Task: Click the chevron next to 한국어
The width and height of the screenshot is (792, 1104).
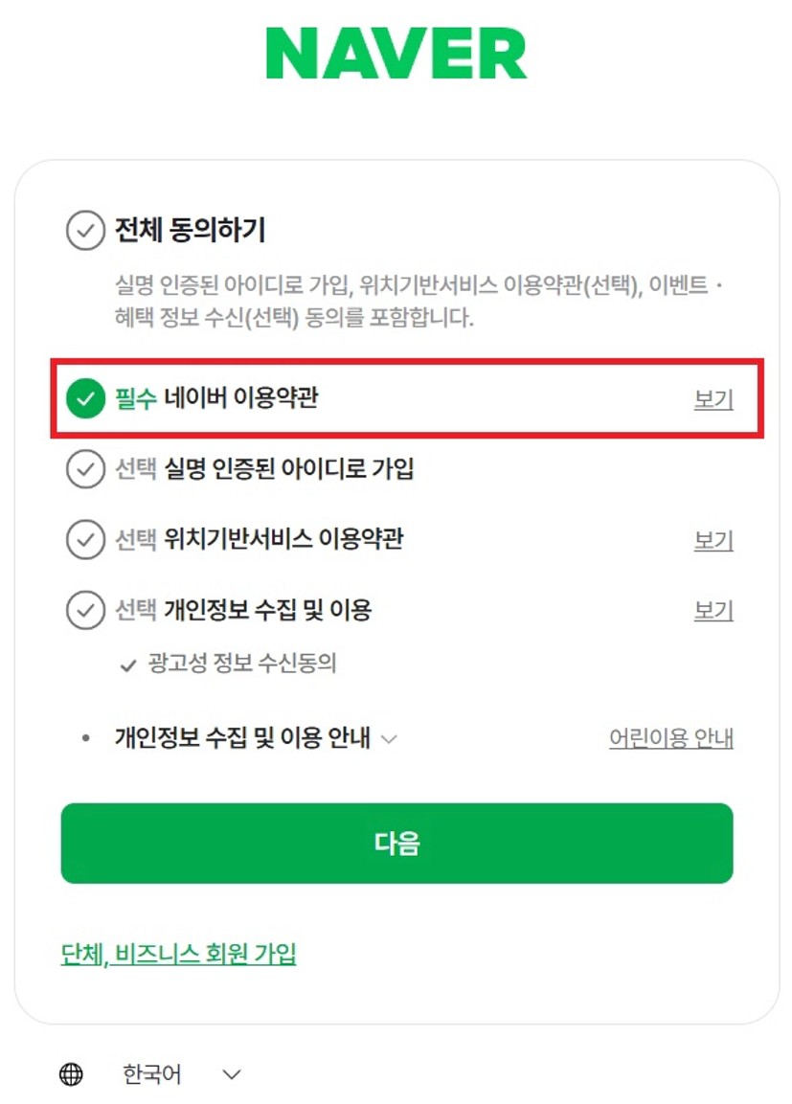Action: pos(232,1074)
